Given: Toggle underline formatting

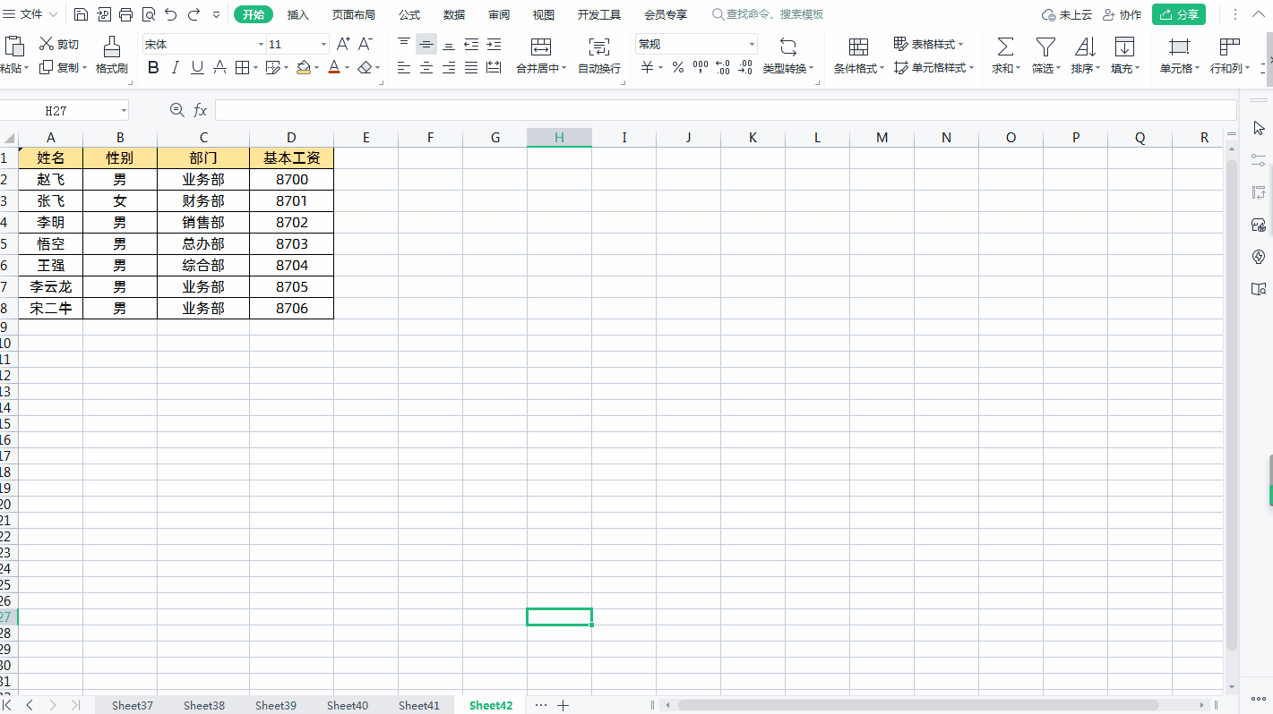Looking at the screenshot, I should (x=197, y=67).
